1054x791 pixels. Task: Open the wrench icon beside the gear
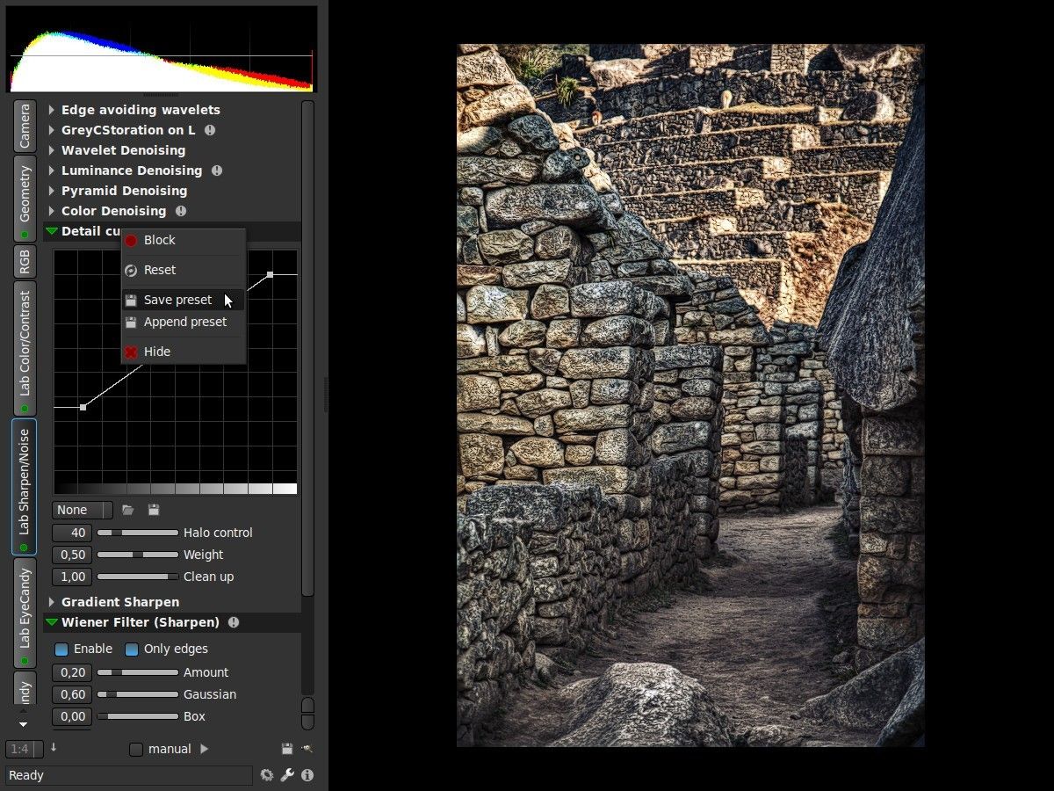tap(286, 775)
